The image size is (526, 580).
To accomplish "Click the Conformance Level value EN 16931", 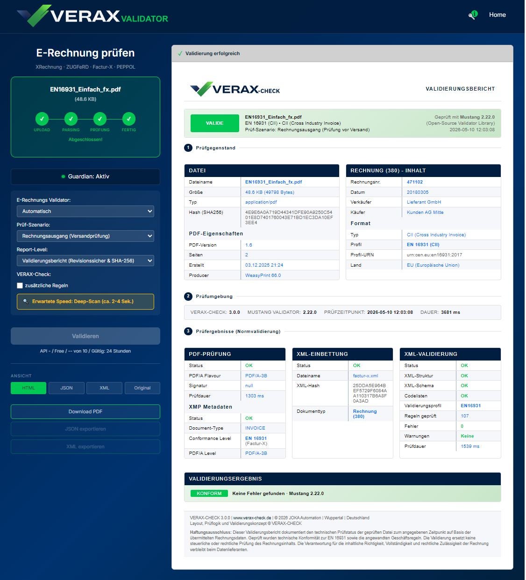I will (256, 439).
